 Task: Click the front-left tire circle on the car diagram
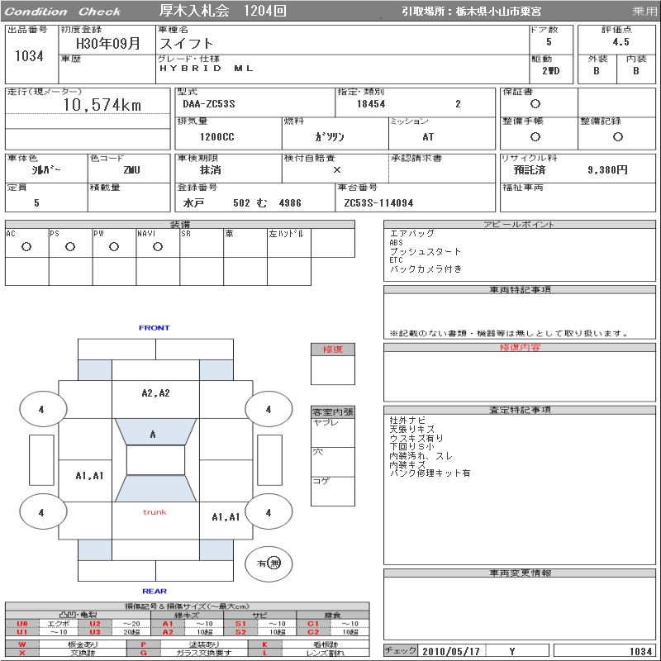40,409
